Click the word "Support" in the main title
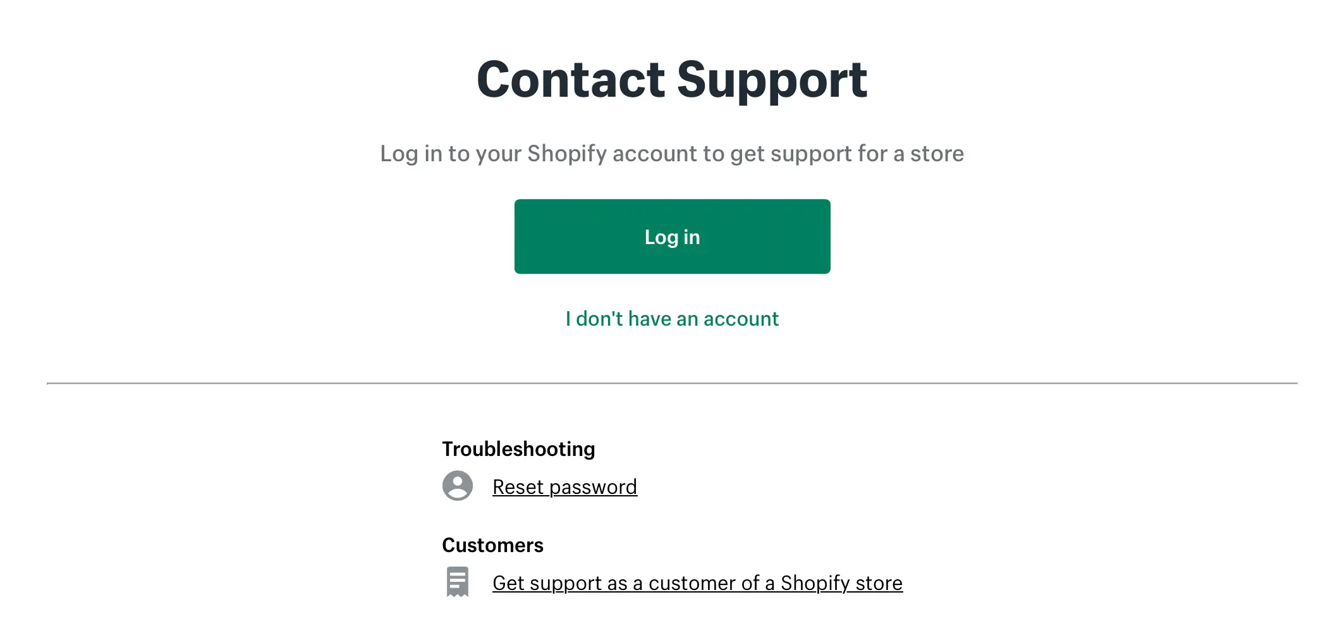Image resolution: width=1335 pixels, height=621 pixels. (772, 80)
